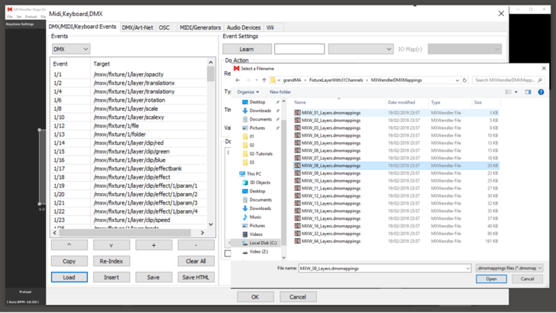Viewport: 556px width, 313px height.
Task: Click Re-Index button
Action: (112, 261)
